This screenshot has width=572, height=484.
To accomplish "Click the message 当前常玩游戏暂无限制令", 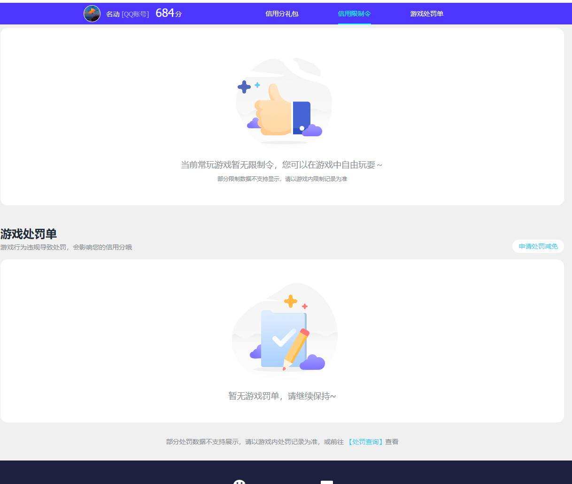I will [227, 165].
